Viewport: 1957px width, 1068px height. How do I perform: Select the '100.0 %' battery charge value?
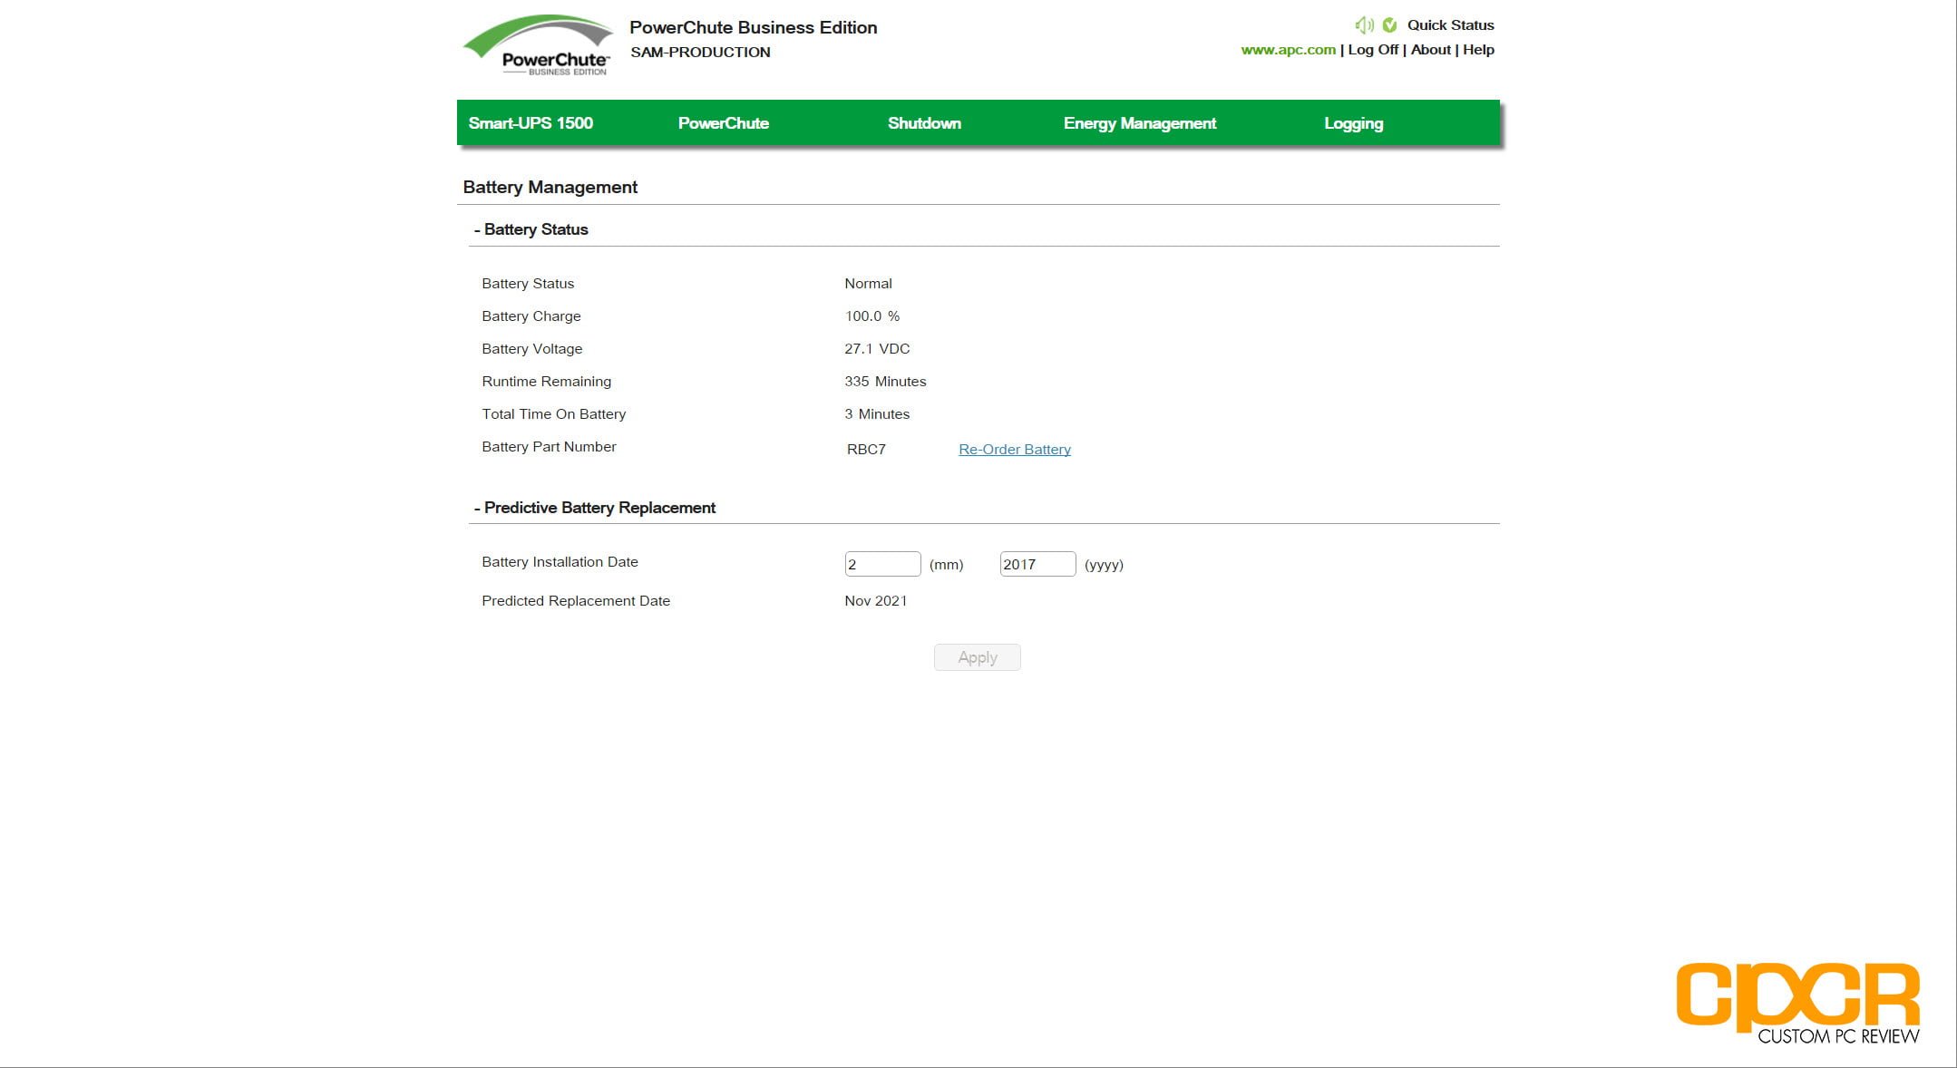[x=872, y=316]
